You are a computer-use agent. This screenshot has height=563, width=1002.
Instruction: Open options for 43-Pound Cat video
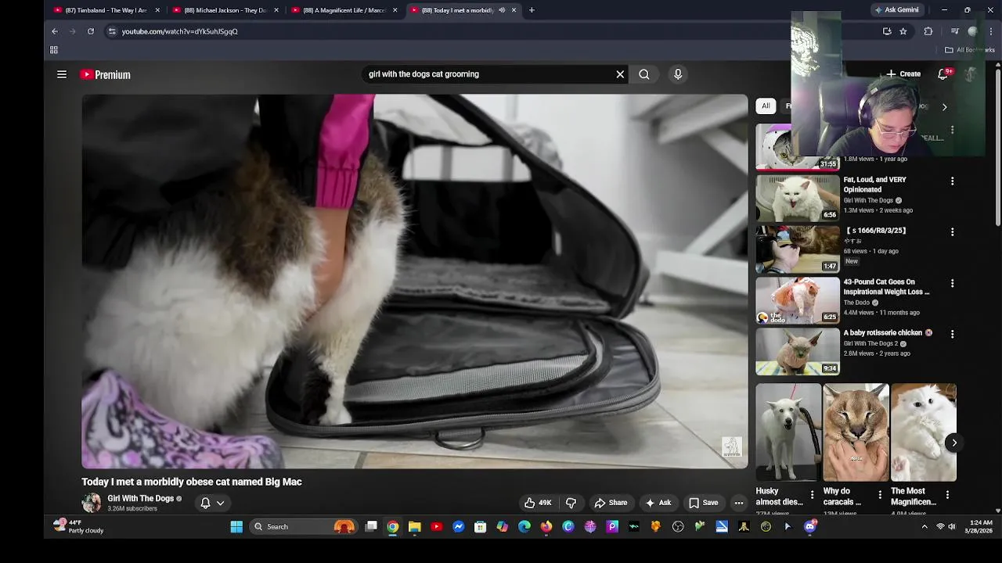[x=953, y=283]
